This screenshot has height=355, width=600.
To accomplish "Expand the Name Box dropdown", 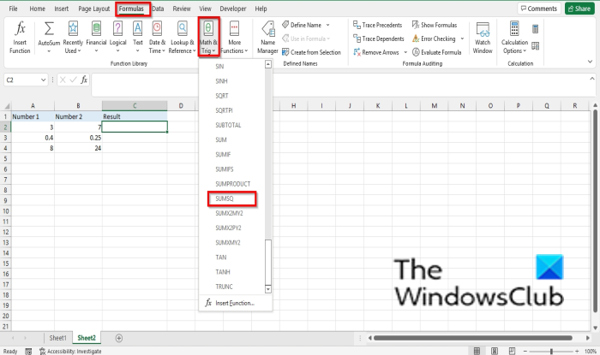I will (x=43, y=80).
